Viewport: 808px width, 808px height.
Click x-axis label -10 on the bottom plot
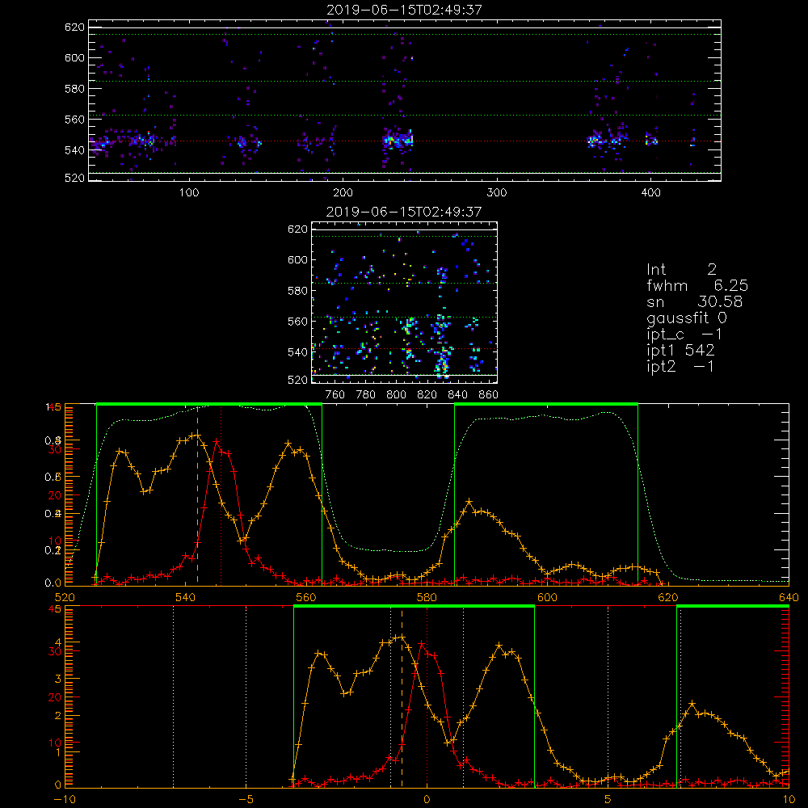(x=65, y=799)
